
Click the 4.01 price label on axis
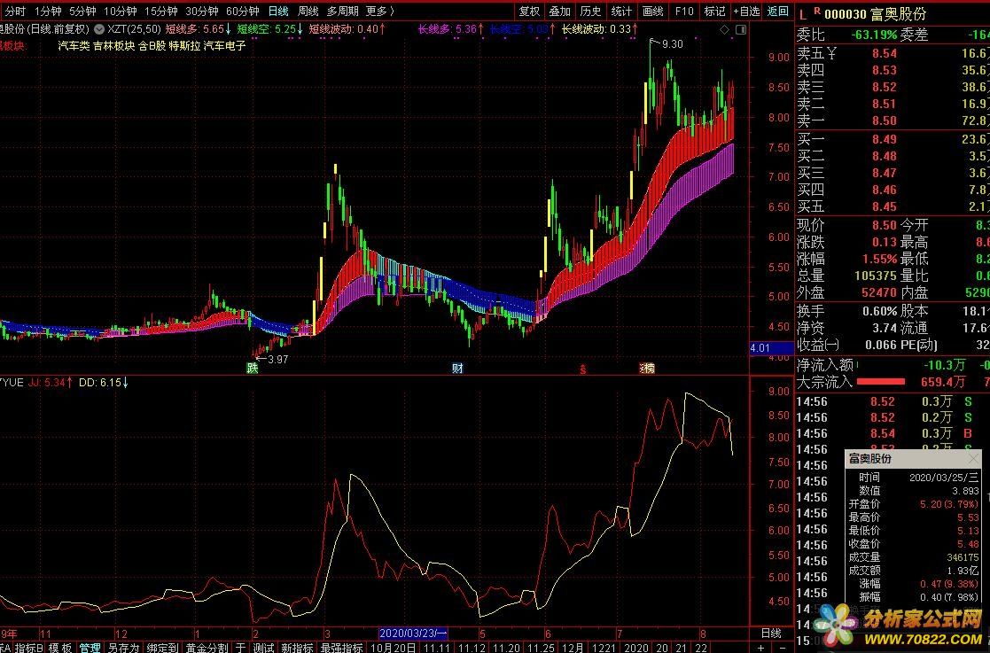coord(772,347)
